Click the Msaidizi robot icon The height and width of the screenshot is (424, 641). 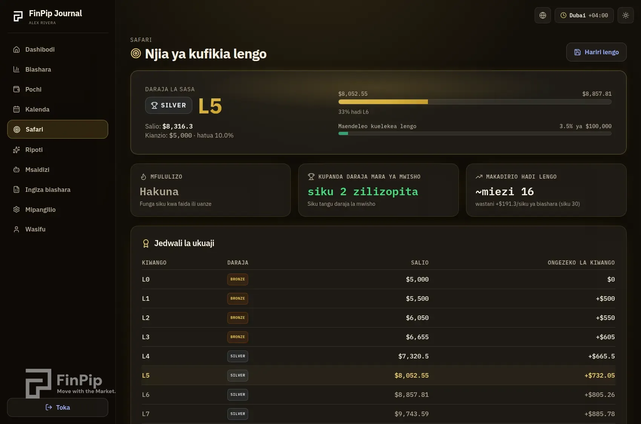click(x=16, y=170)
